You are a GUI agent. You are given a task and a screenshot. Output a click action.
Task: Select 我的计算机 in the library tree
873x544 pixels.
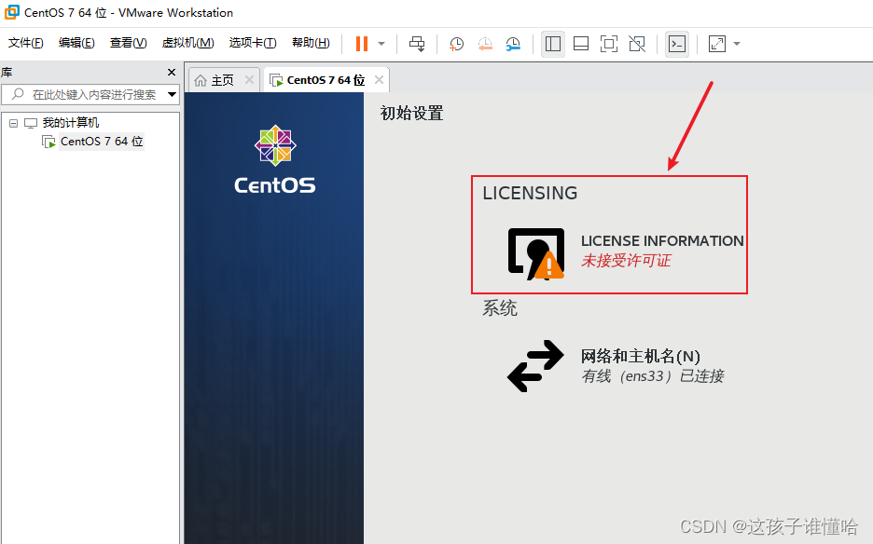click(x=71, y=123)
